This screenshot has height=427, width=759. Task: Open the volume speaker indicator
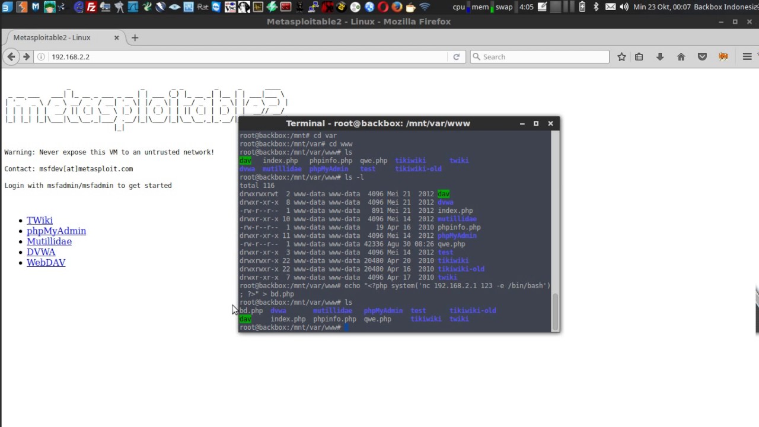(x=624, y=7)
